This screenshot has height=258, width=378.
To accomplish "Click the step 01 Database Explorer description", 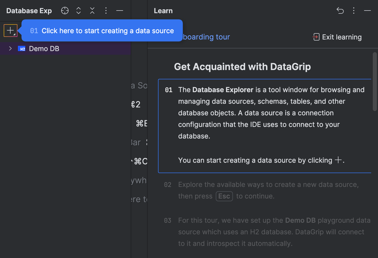I will tap(271, 113).
